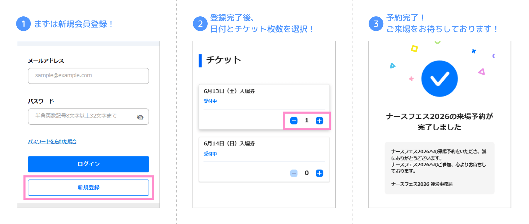Click the メールアドレス email input field
This screenshot has height=224, width=529.
click(88, 76)
